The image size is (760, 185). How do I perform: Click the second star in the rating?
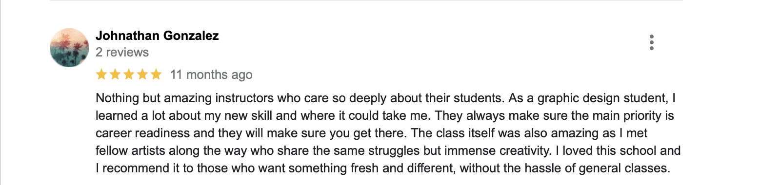pyautogui.click(x=115, y=74)
